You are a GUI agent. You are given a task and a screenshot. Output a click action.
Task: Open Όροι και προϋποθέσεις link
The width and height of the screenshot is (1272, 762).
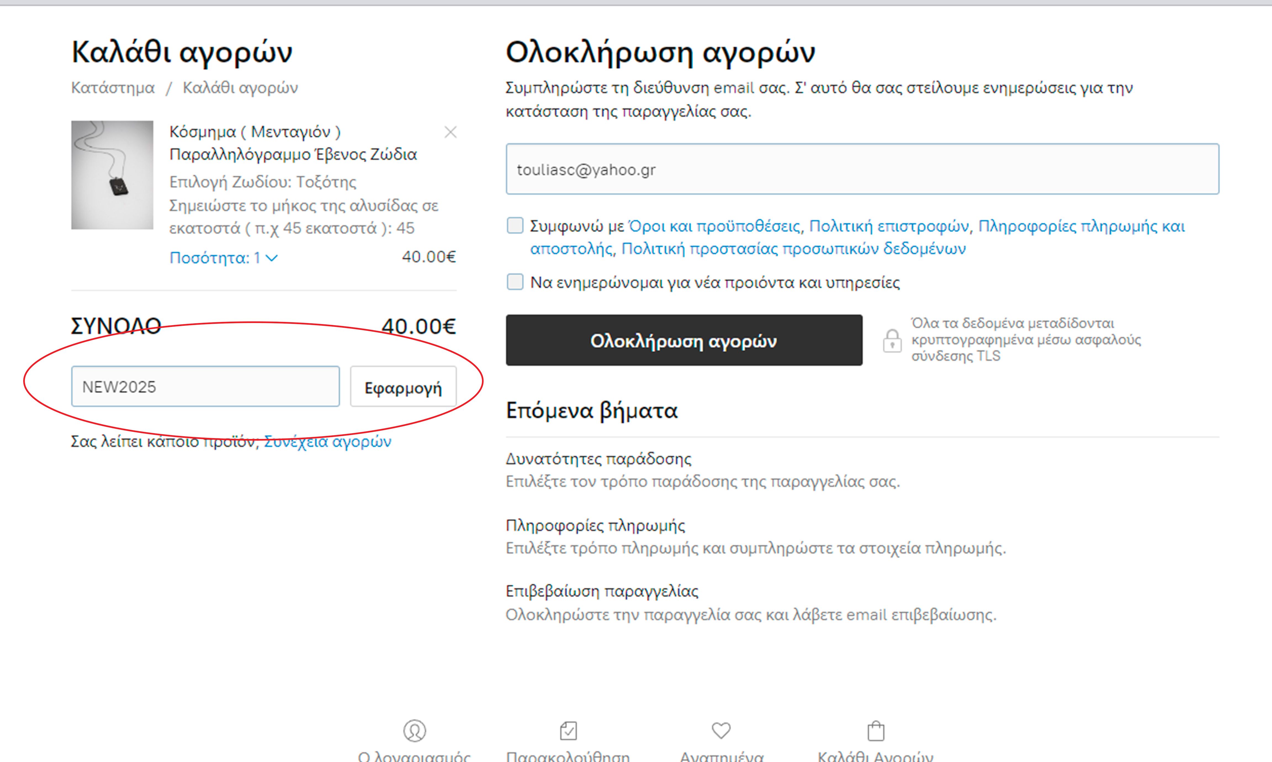(715, 226)
